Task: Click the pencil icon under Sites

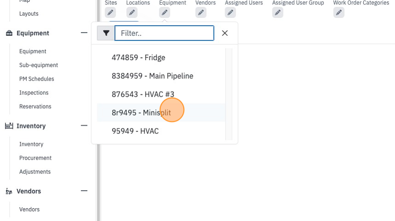Action: pyautogui.click(x=110, y=12)
